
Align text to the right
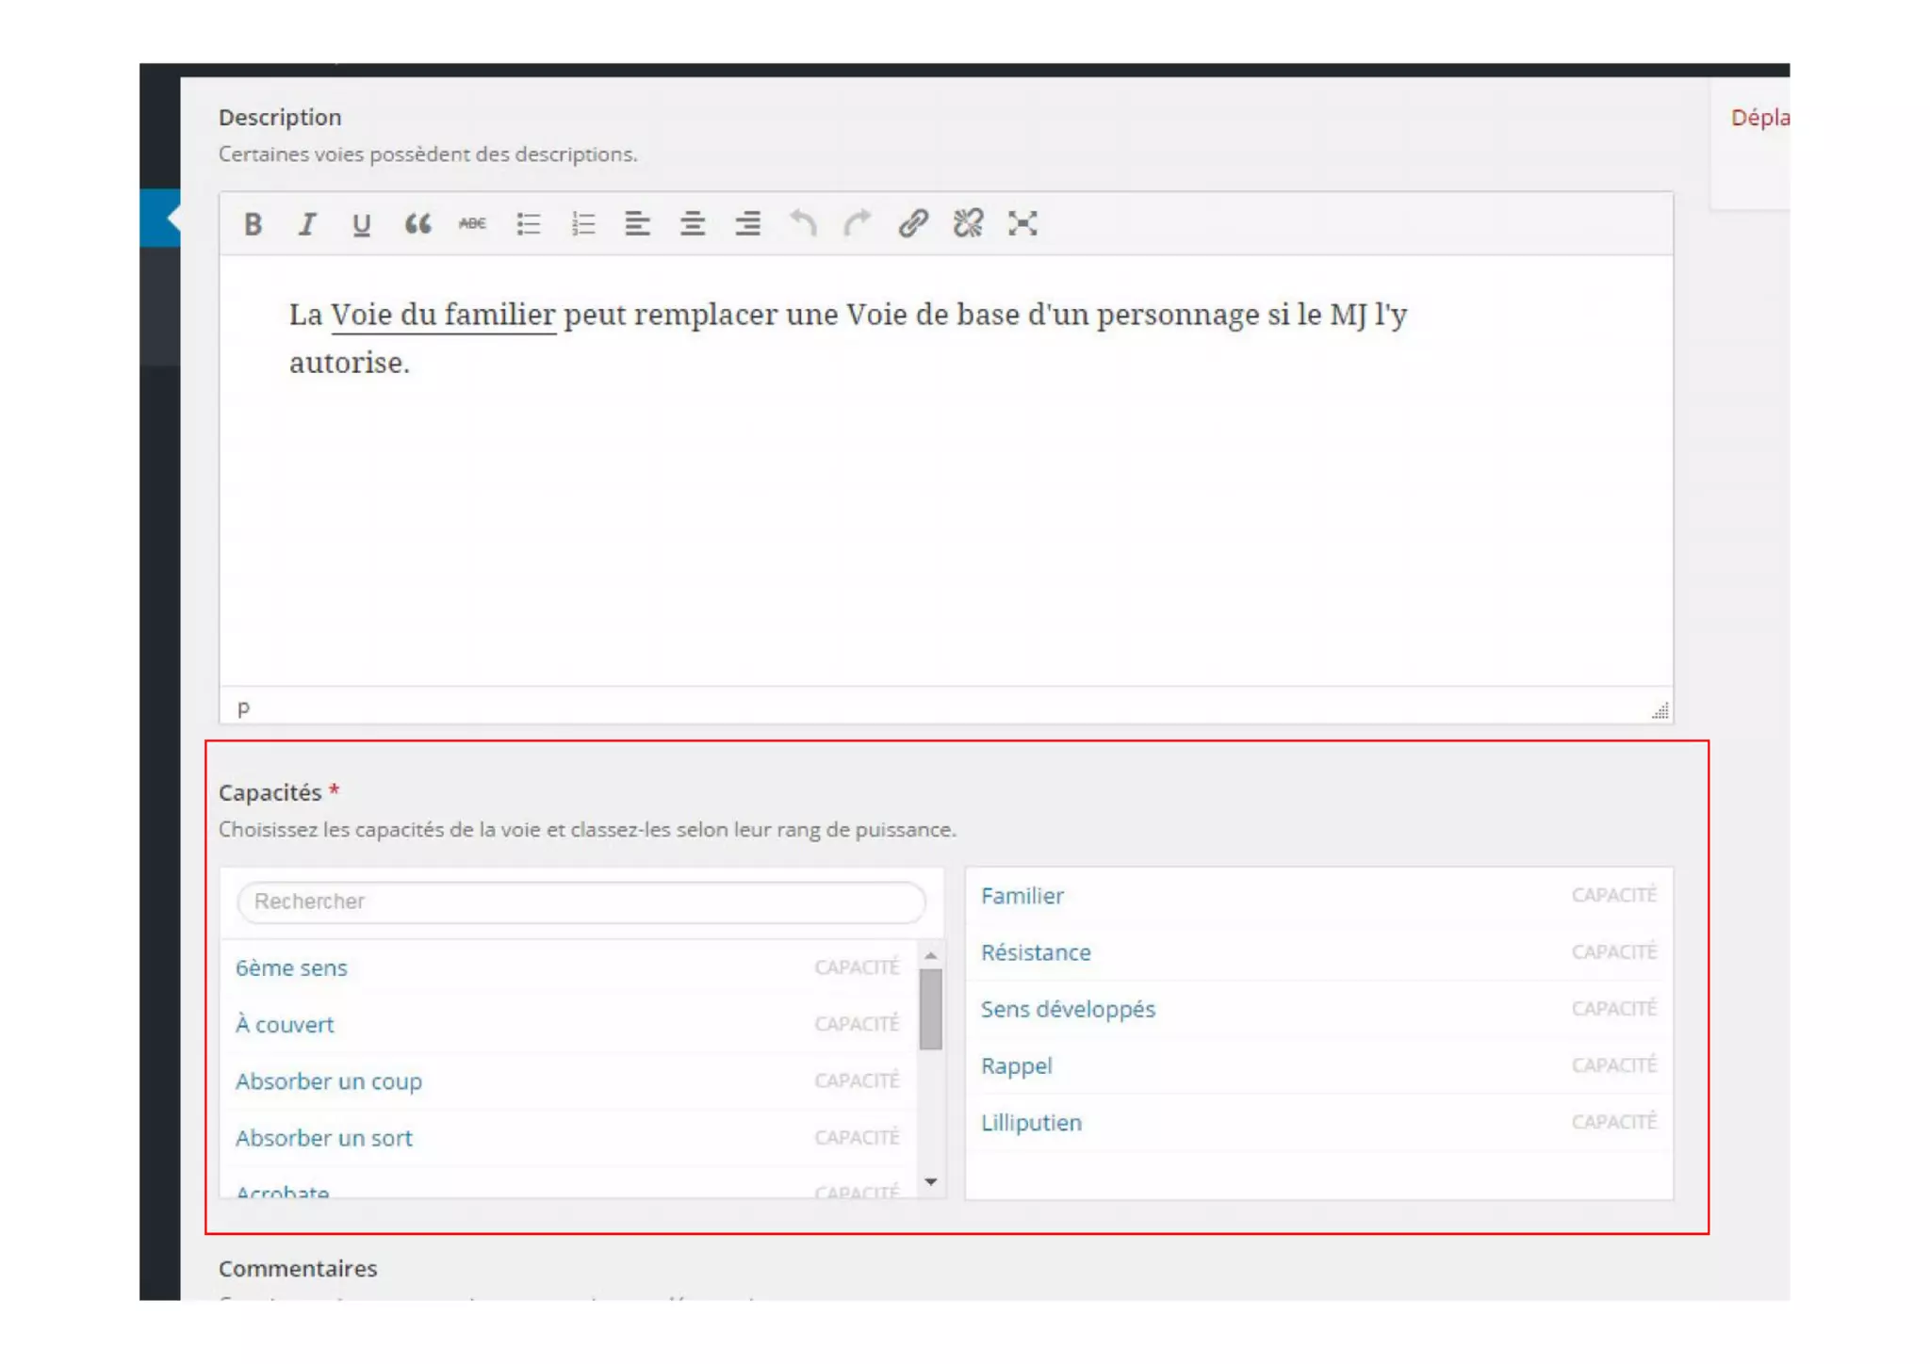748,224
